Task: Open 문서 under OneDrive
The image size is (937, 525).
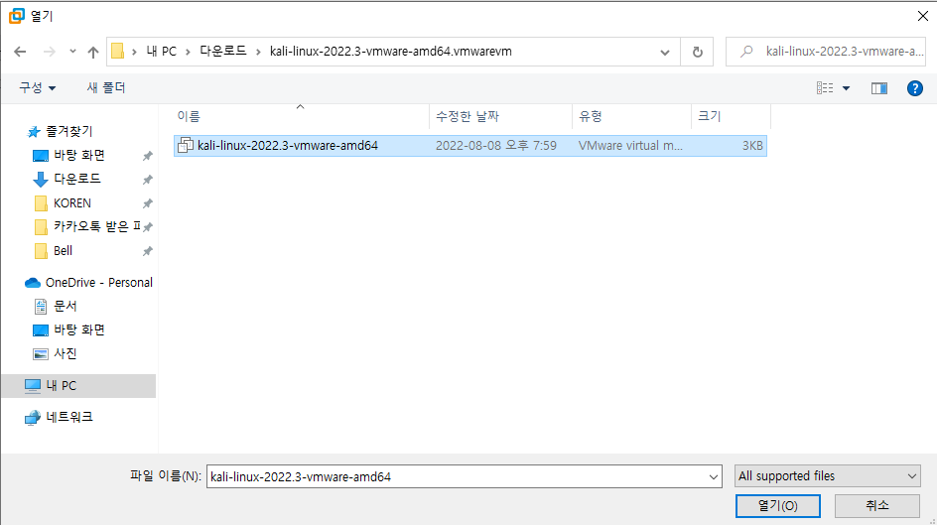Action: pos(66,306)
